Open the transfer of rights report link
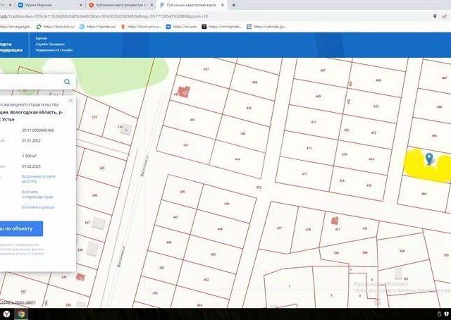 click(x=37, y=195)
